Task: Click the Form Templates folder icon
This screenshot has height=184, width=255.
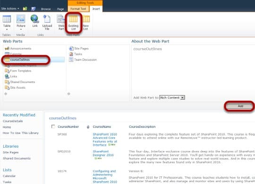Action: (x=7, y=71)
